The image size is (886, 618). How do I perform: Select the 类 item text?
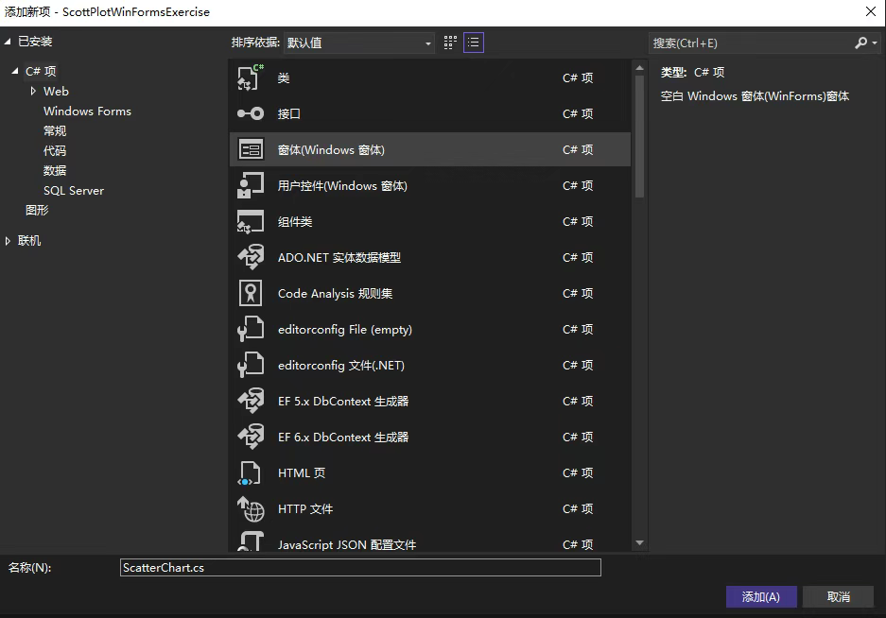284,77
